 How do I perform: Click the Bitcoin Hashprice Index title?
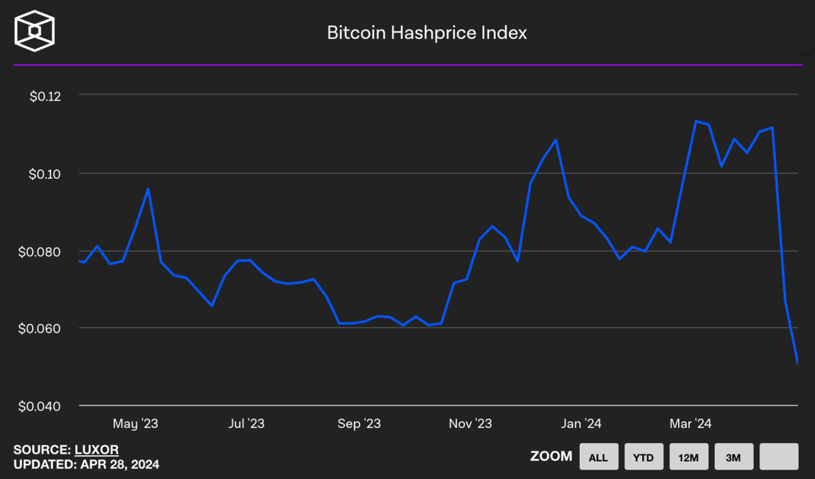(426, 33)
